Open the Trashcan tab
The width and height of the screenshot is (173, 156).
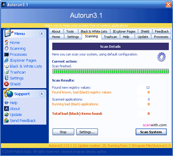[x=111, y=37]
